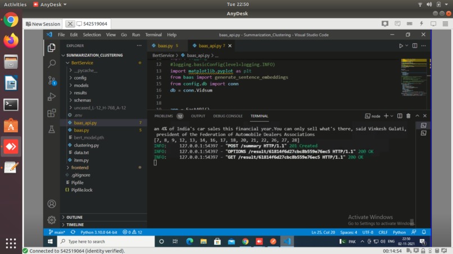Split the terminal panel

click(x=400, y=116)
